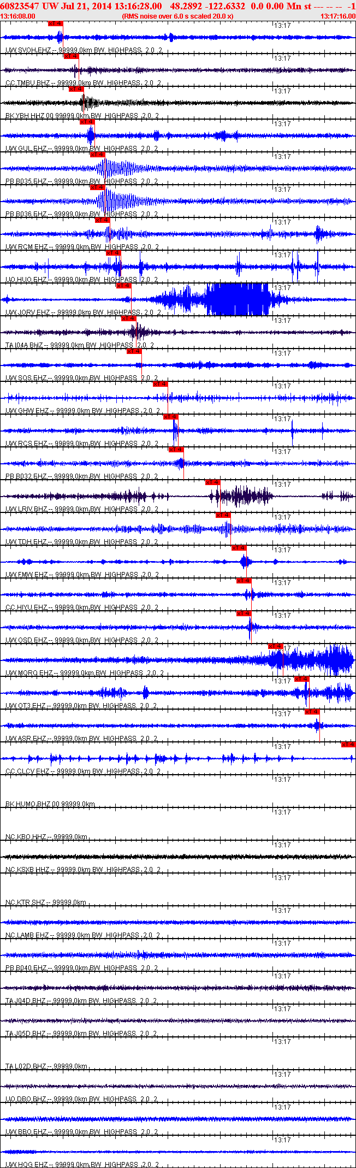Click the RMS noise scaling text in the header

(x=177, y=16)
